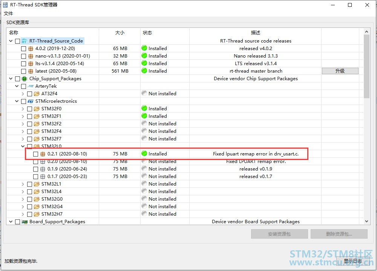Expand the STM32L4 node
The image size is (377, 271).
(x=23, y=192)
